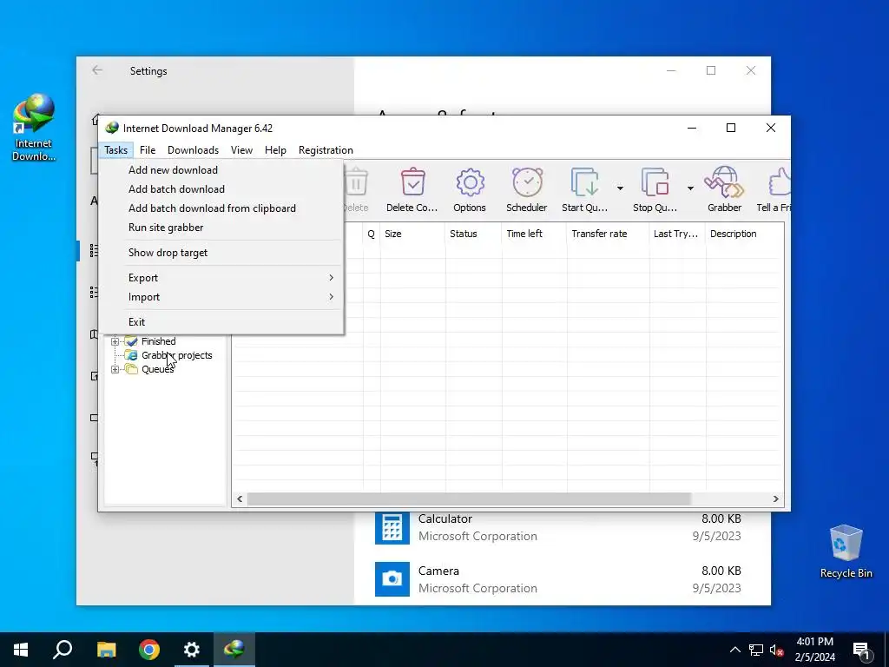This screenshot has height=667, width=889.
Task: Switch to Settings app on taskbar
Action: pyautogui.click(x=192, y=650)
